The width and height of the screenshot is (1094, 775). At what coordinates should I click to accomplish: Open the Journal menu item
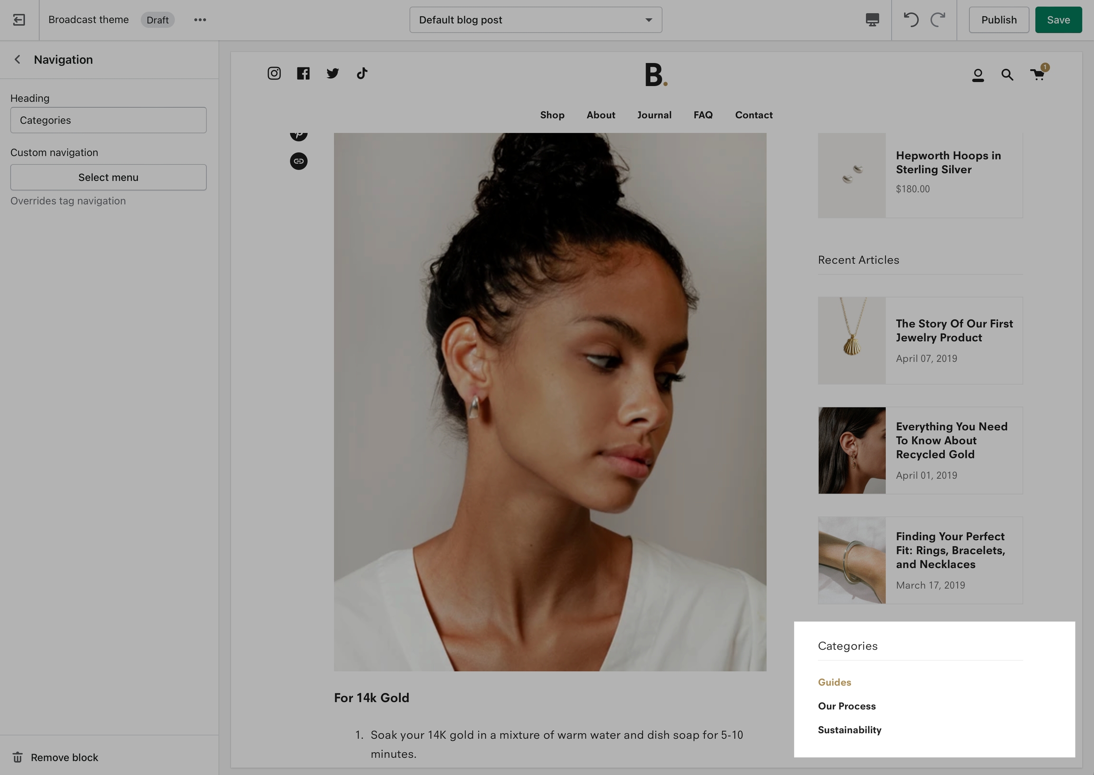tap(654, 115)
